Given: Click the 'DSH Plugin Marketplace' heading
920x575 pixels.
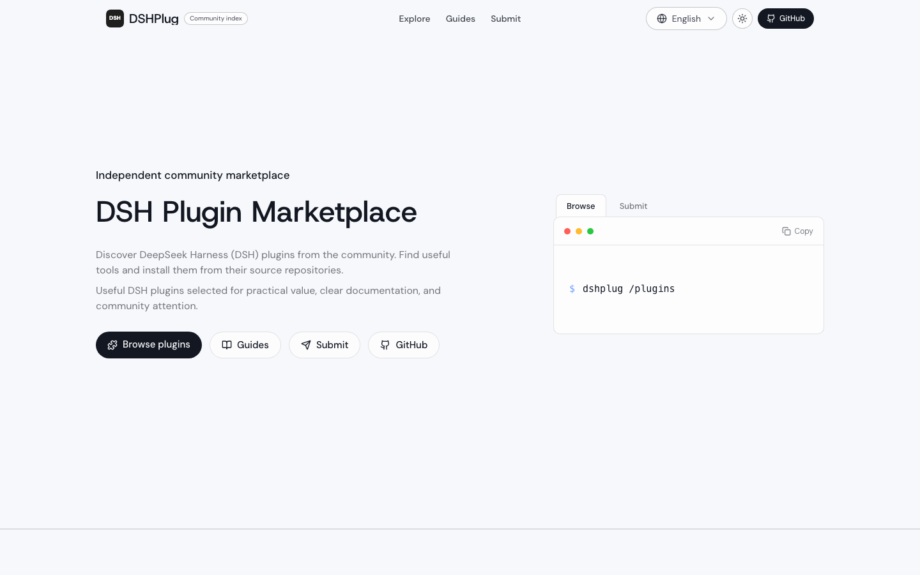Looking at the screenshot, I should pos(256,211).
